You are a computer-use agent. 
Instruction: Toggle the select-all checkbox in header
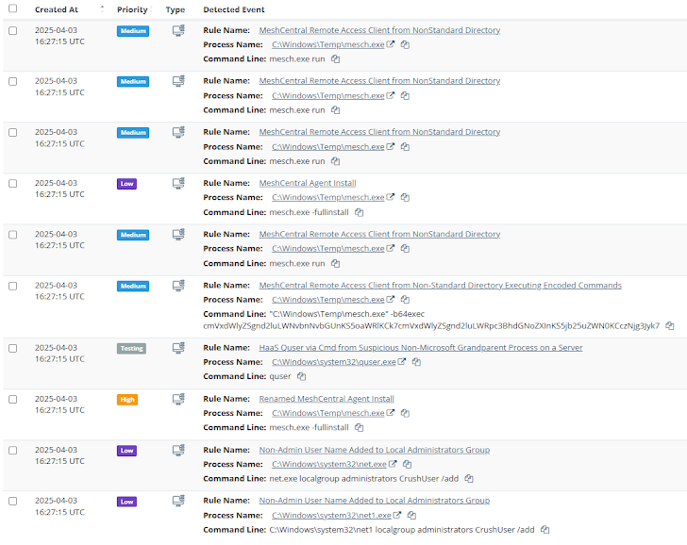click(12, 8)
